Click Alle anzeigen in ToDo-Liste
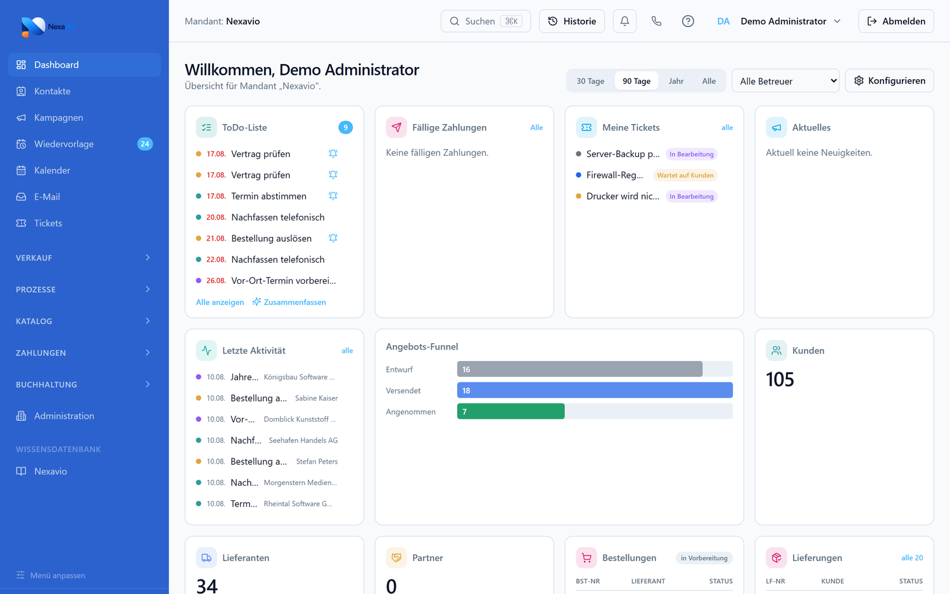The image size is (950, 594). (220, 302)
